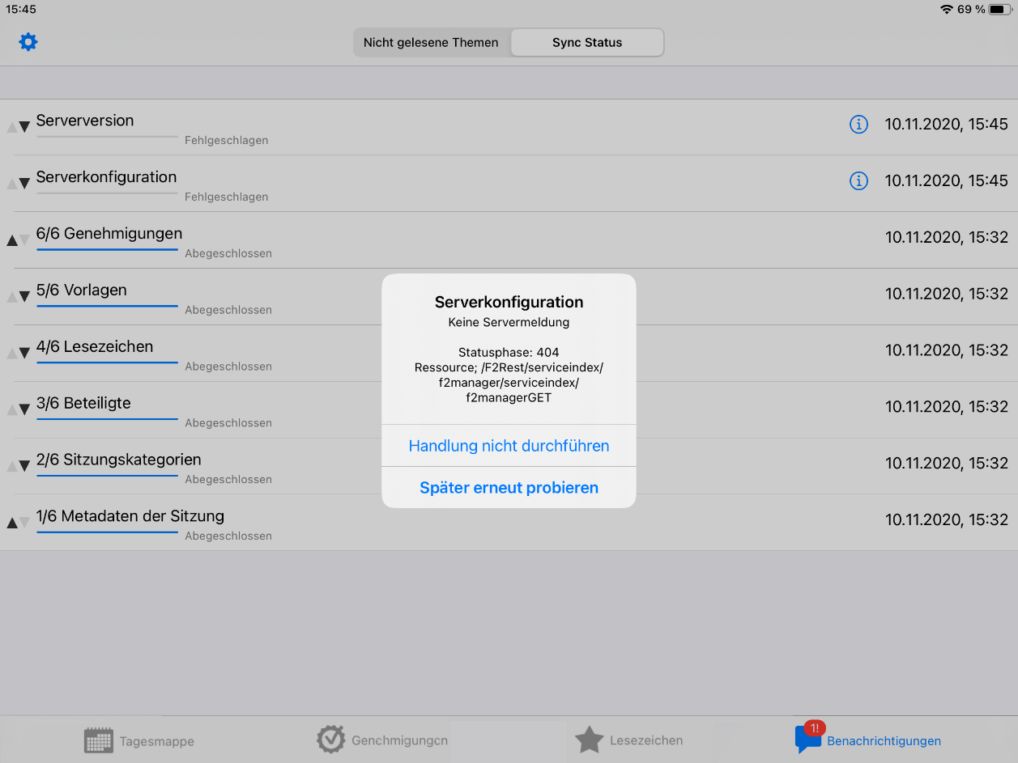Tap the red notification badge
Image resolution: width=1018 pixels, height=763 pixels.
[814, 728]
